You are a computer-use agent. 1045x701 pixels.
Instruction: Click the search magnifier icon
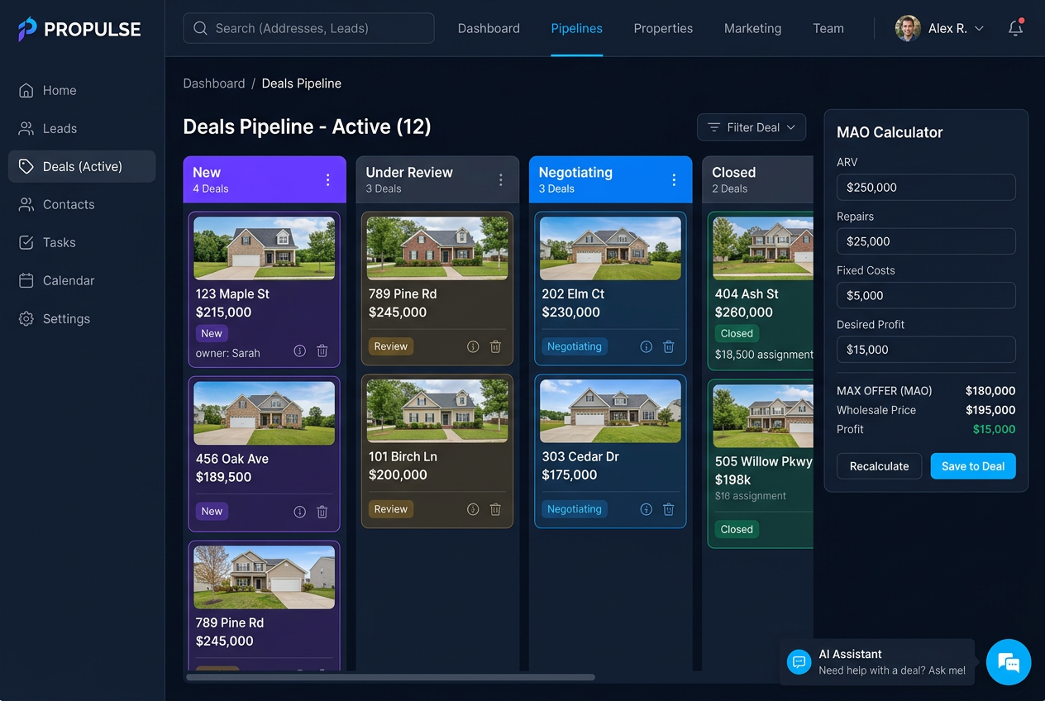pyautogui.click(x=200, y=28)
